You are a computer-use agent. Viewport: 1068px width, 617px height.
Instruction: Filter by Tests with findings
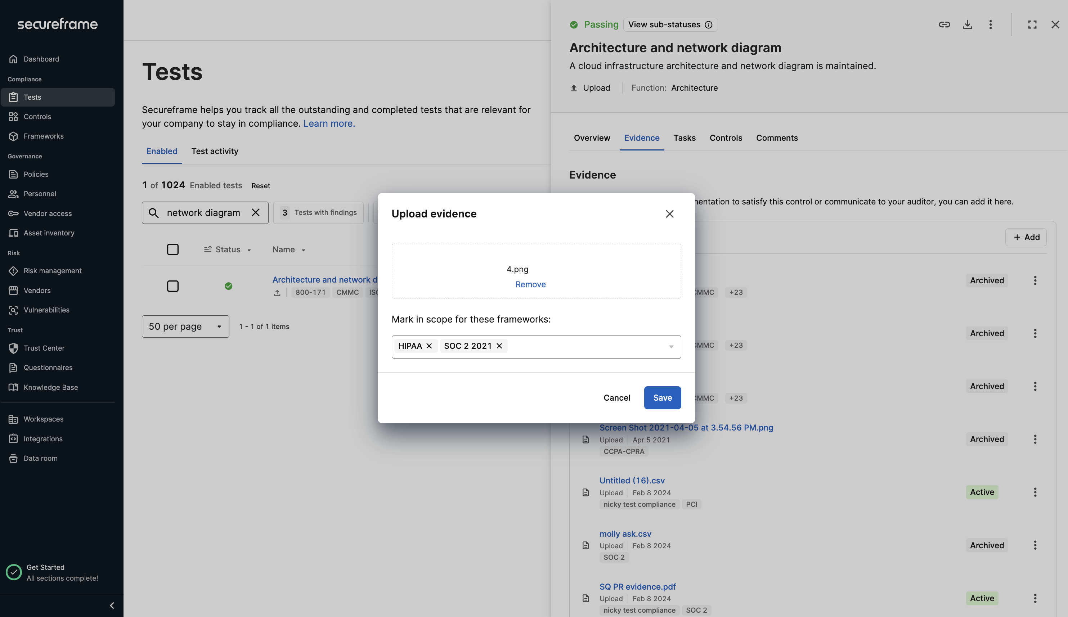coord(318,212)
